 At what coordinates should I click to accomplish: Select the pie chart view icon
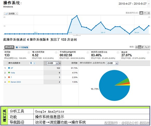coord(140,47)
